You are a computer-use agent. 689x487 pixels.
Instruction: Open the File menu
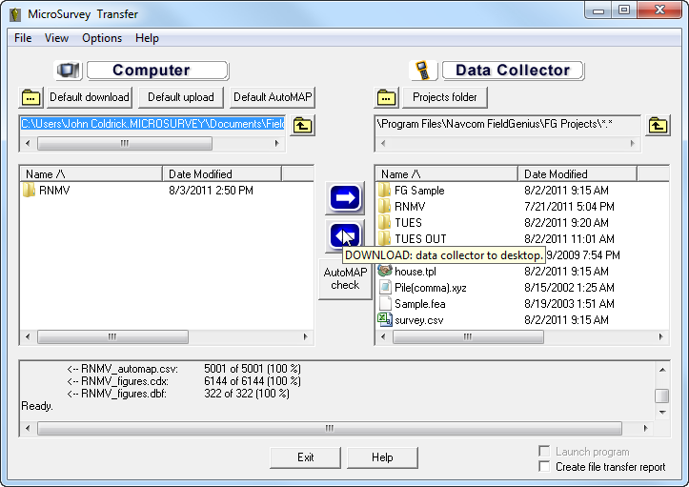coord(23,38)
